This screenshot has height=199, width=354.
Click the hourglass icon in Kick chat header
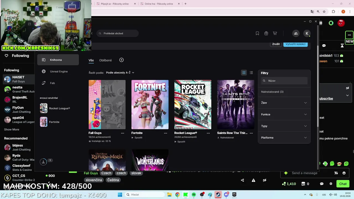[342, 46]
